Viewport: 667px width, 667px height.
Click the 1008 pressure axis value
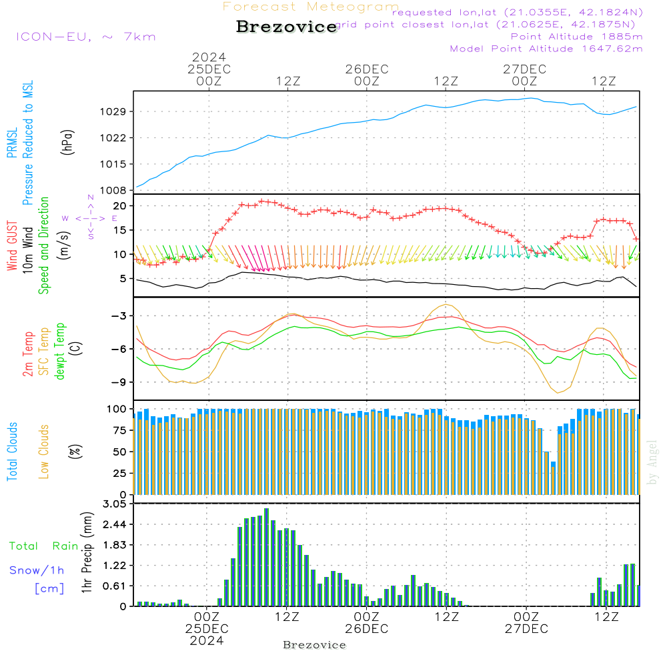click(113, 191)
